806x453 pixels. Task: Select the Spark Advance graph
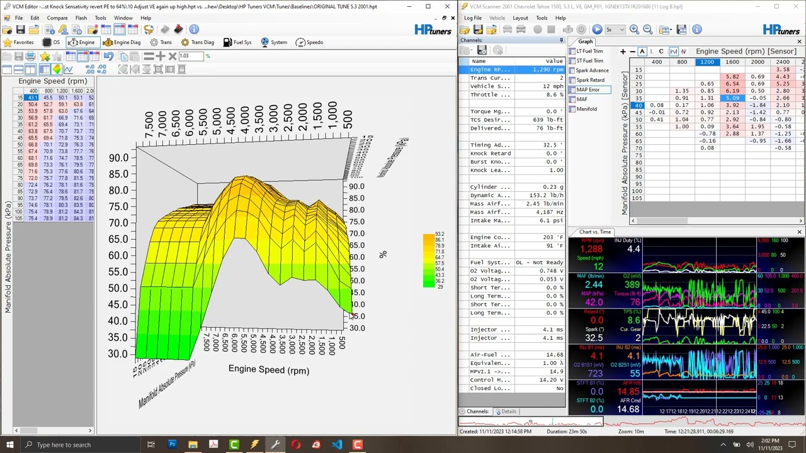589,70
